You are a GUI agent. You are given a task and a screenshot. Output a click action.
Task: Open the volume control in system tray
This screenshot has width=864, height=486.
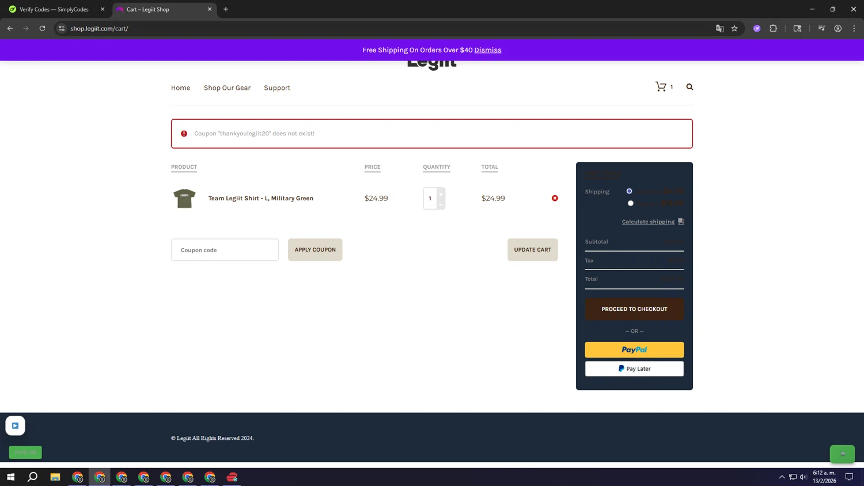pos(803,477)
